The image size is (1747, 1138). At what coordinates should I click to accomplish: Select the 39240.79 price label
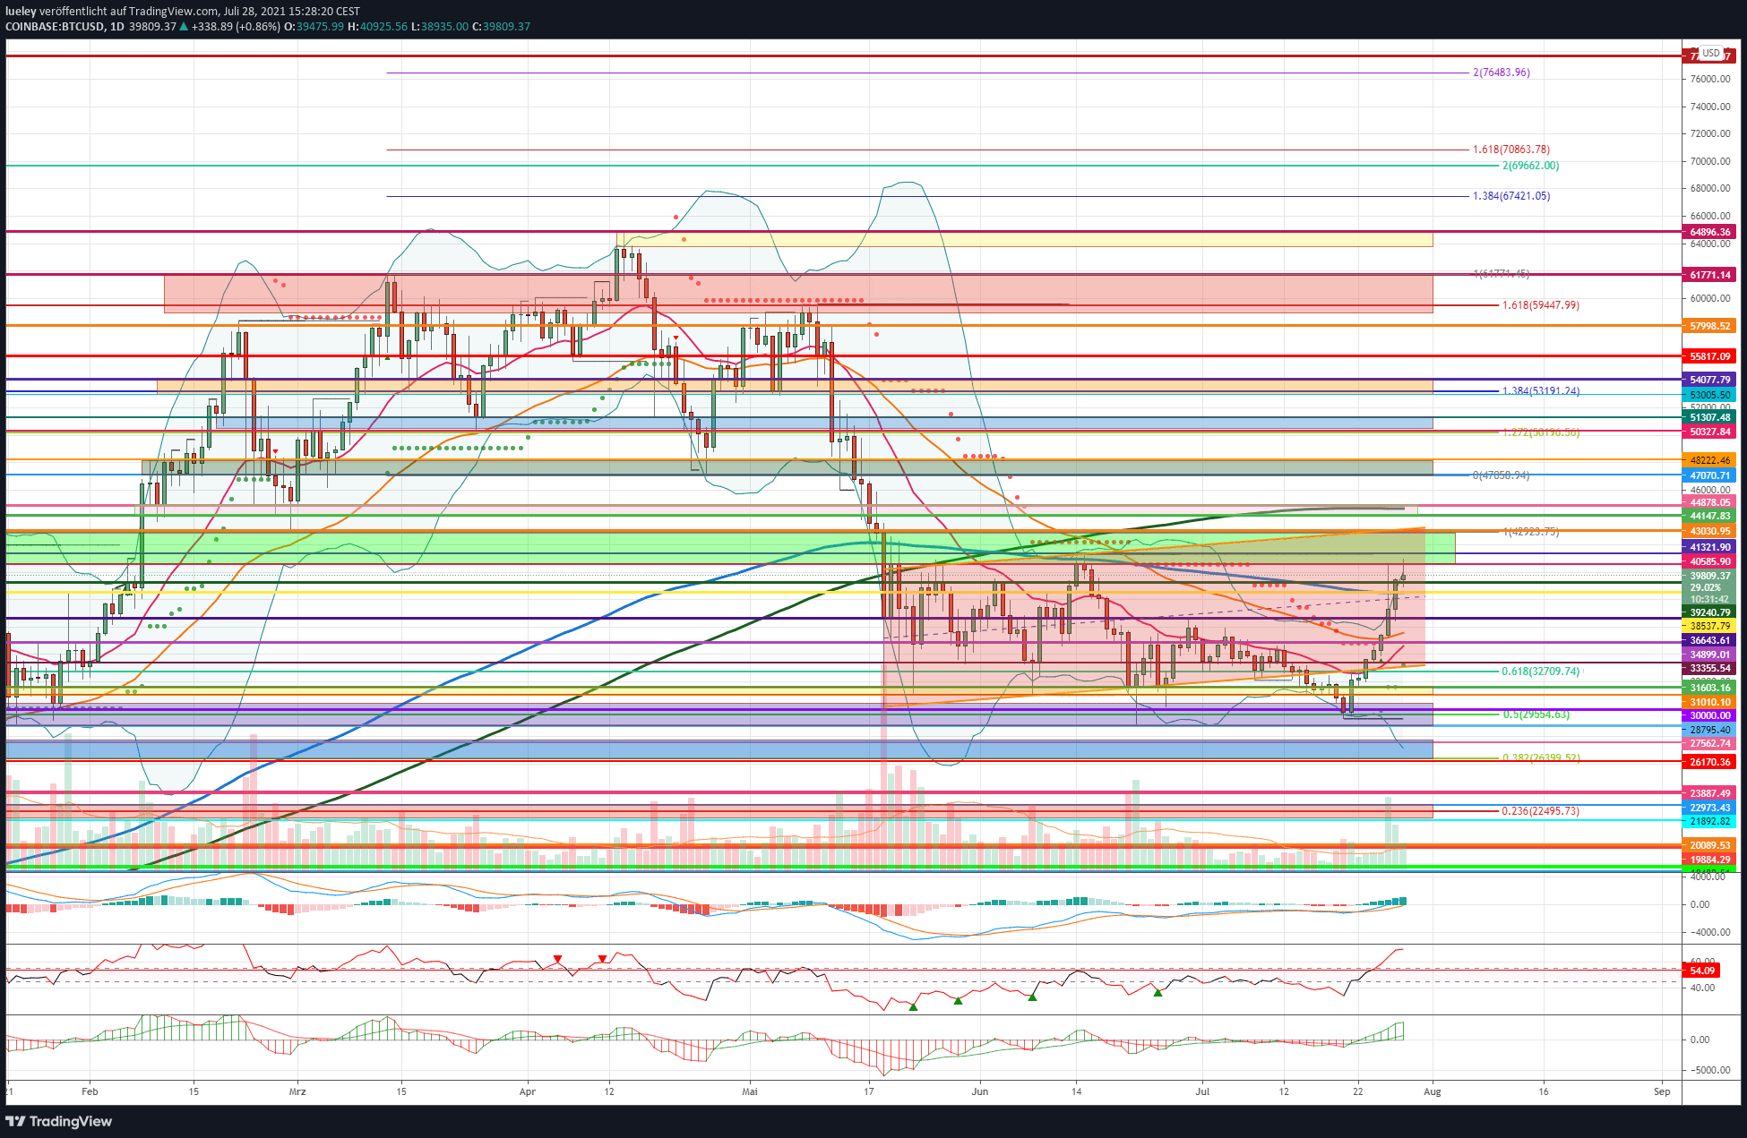pos(1709,612)
